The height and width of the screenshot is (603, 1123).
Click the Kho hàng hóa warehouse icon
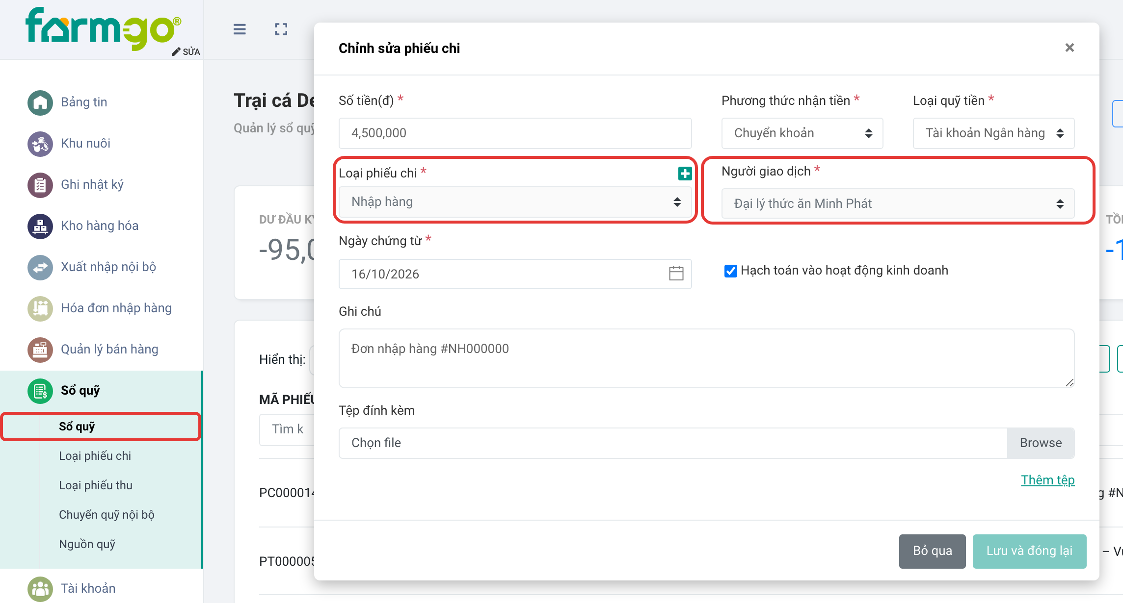pyautogui.click(x=40, y=226)
